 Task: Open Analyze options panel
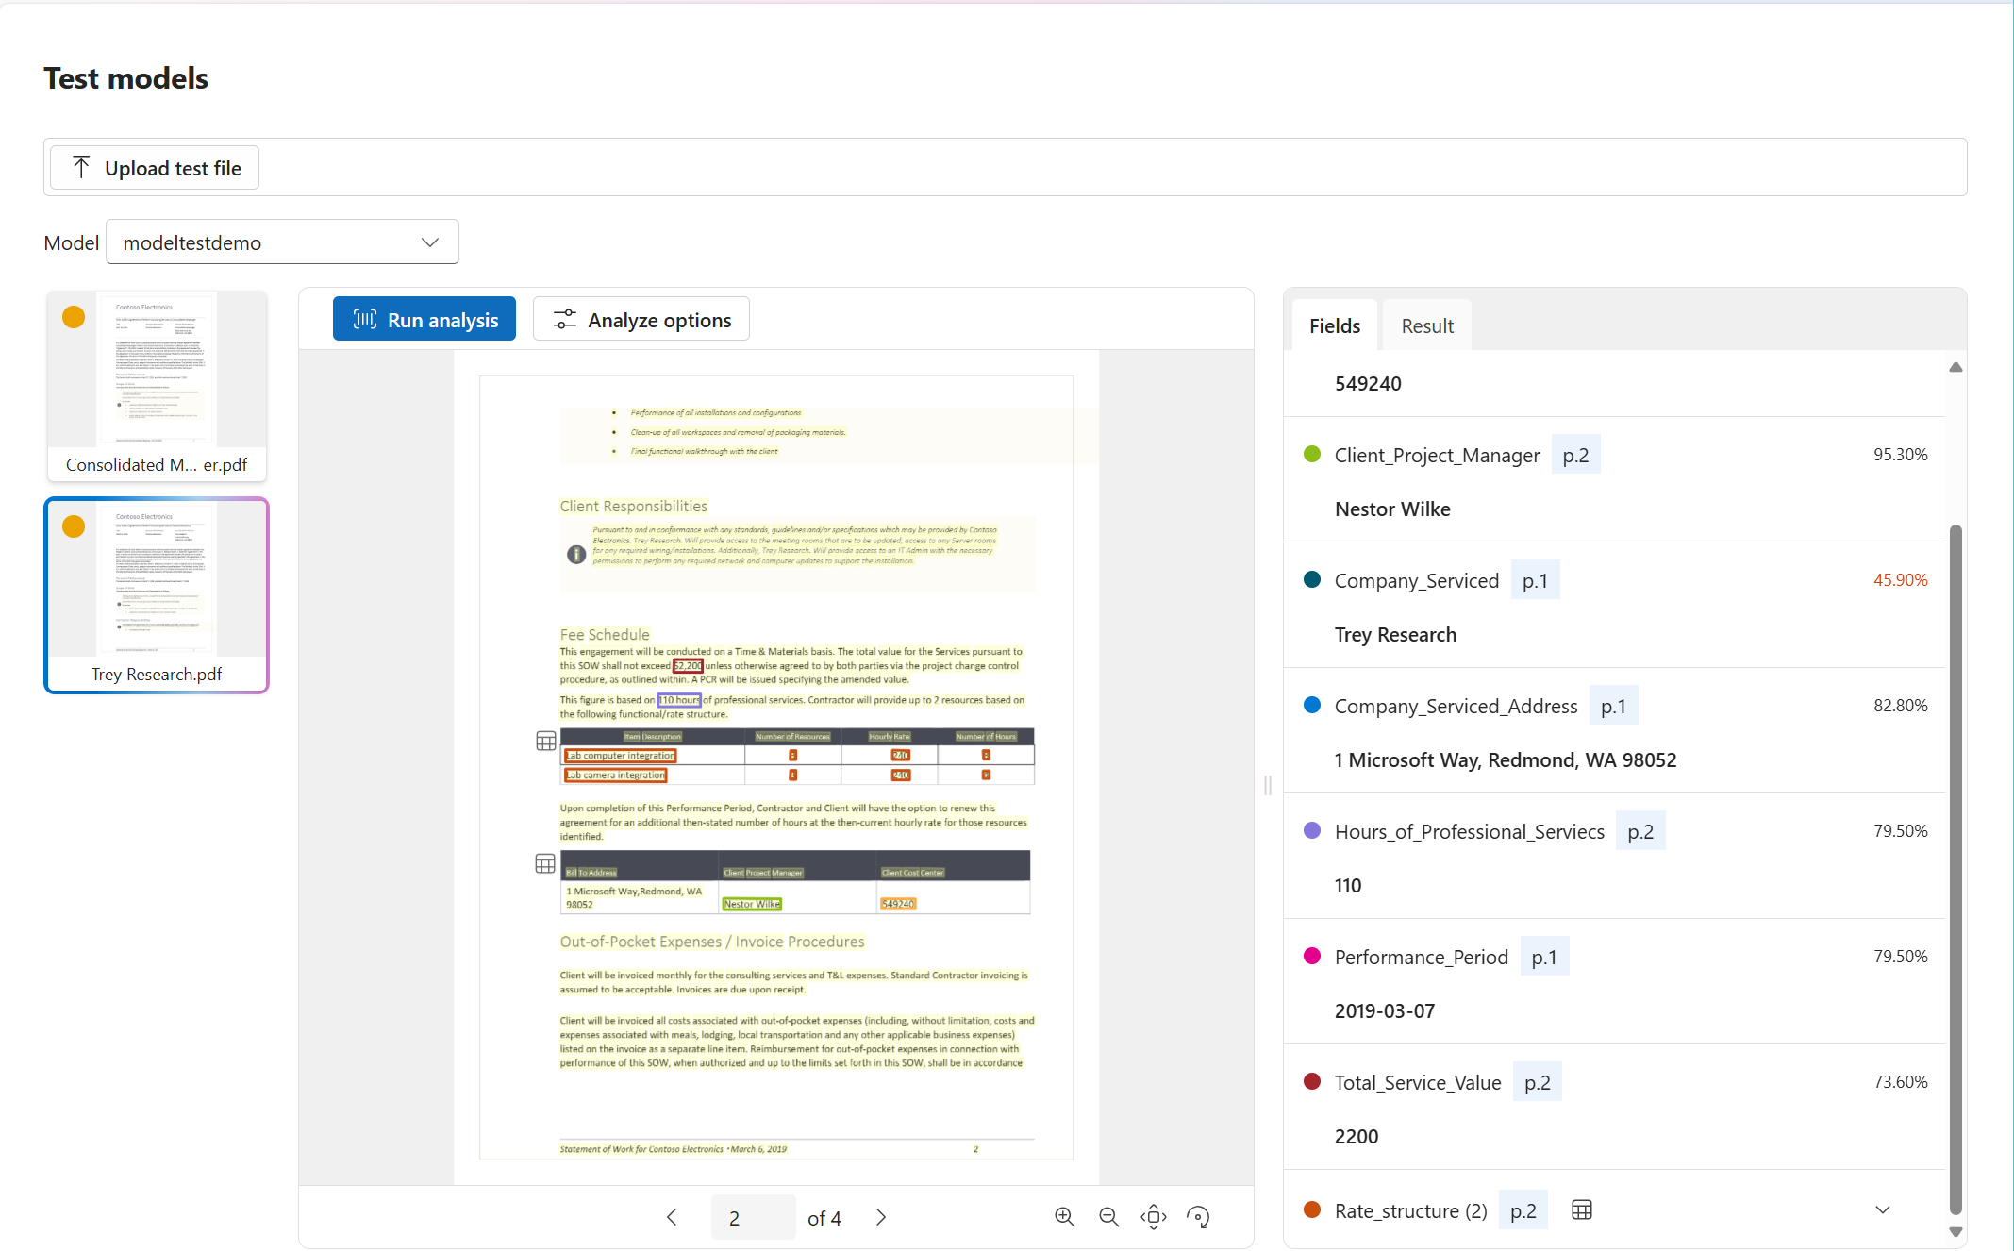click(x=642, y=320)
